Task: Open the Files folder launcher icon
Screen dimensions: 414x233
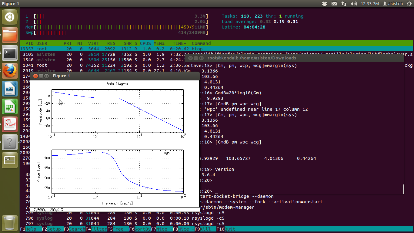Action: (10, 35)
